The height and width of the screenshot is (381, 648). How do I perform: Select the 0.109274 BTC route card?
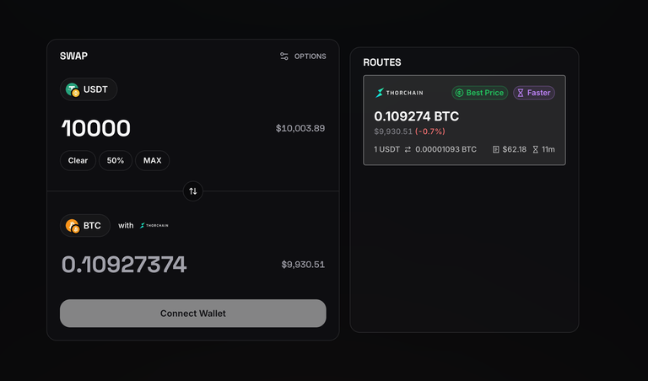pos(464,121)
